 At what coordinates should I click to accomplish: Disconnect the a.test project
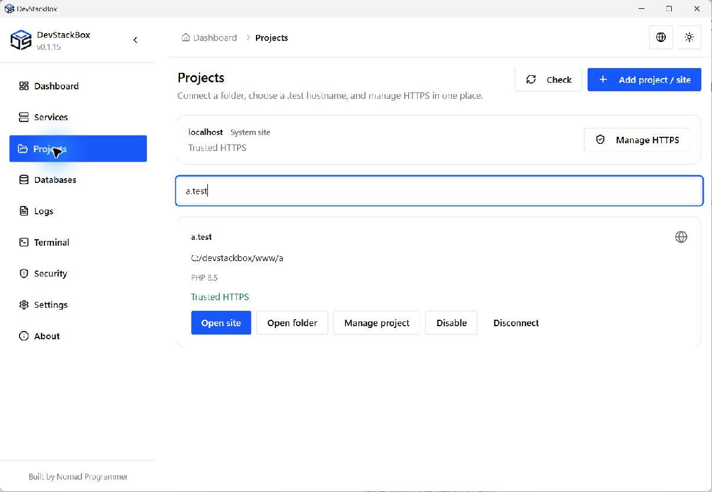pyautogui.click(x=516, y=323)
